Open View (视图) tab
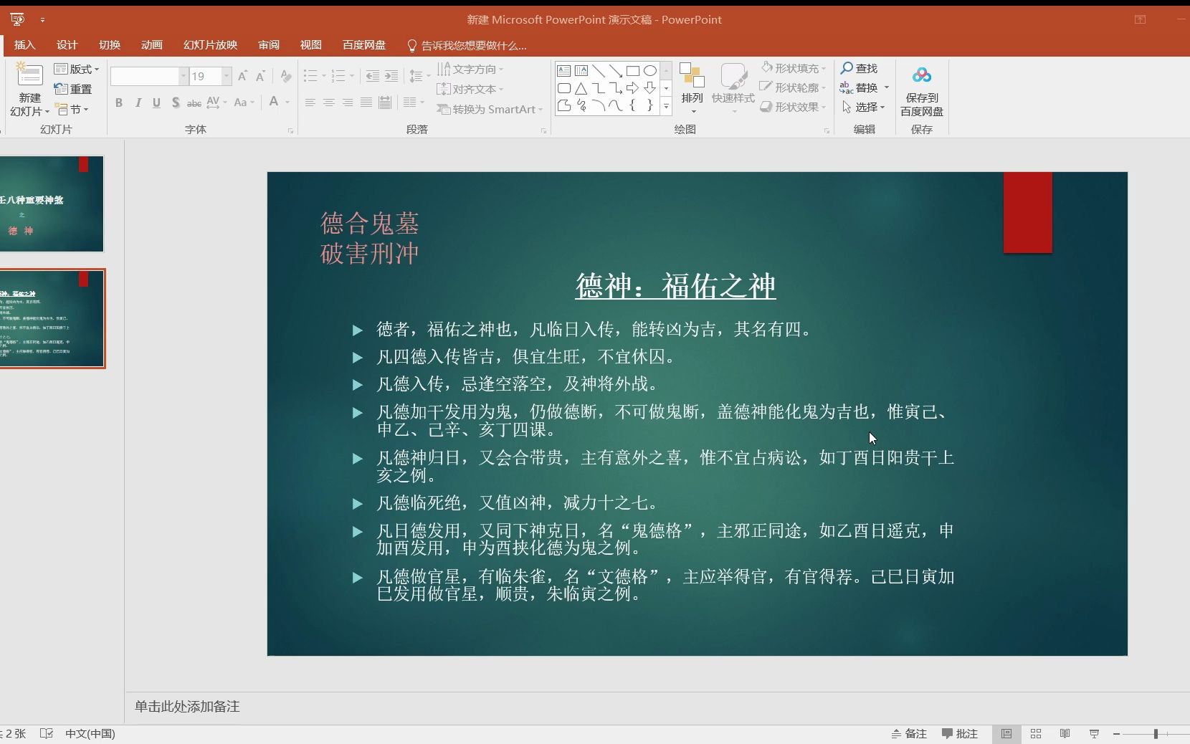 point(310,44)
